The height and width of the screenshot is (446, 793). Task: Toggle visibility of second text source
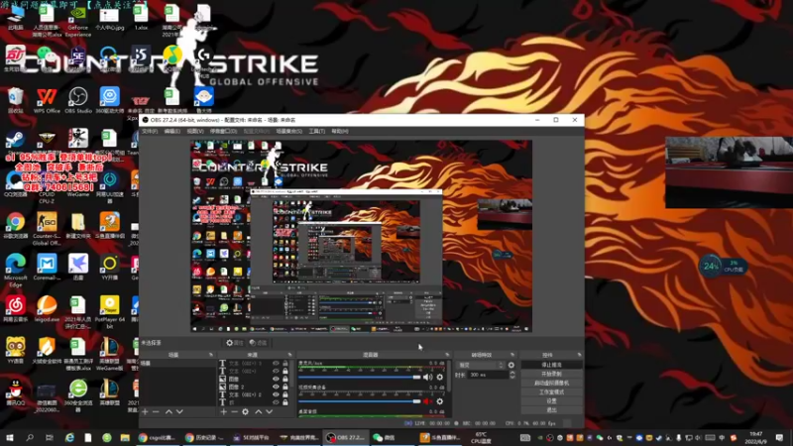pos(276,371)
